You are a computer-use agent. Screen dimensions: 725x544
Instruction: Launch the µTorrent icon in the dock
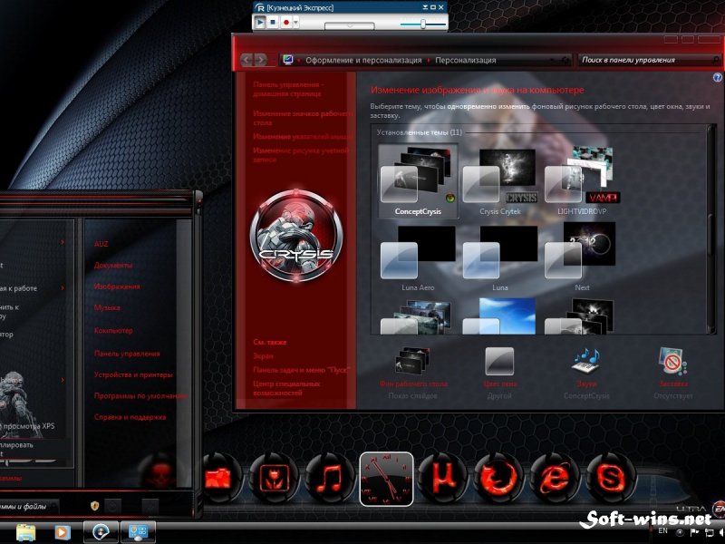(442, 479)
